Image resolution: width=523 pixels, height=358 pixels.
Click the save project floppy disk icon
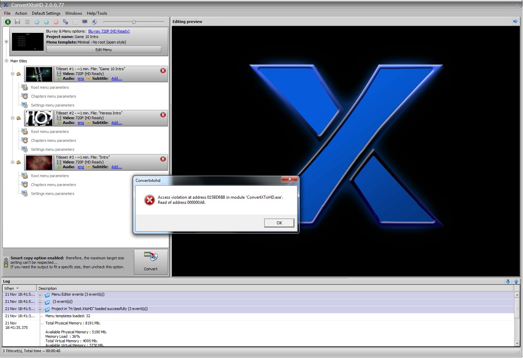(18, 22)
